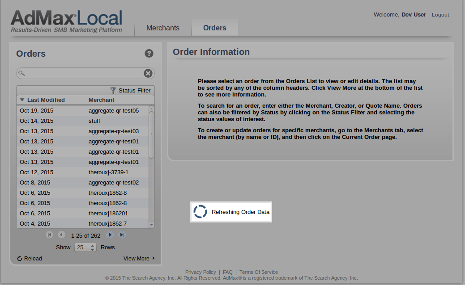Sort by the Merchant column header
This screenshot has width=465, height=285.
coord(102,100)
